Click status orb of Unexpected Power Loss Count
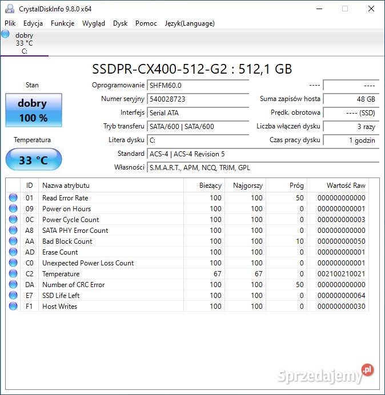This screenshot has width=385, height=395. (x=13, y=263)
